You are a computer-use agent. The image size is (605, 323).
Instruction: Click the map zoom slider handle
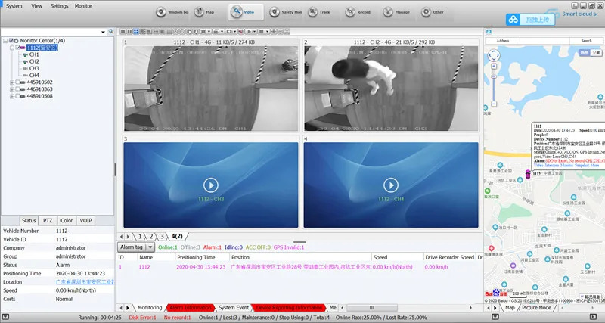pyautogui.click(x=494, y=77)
